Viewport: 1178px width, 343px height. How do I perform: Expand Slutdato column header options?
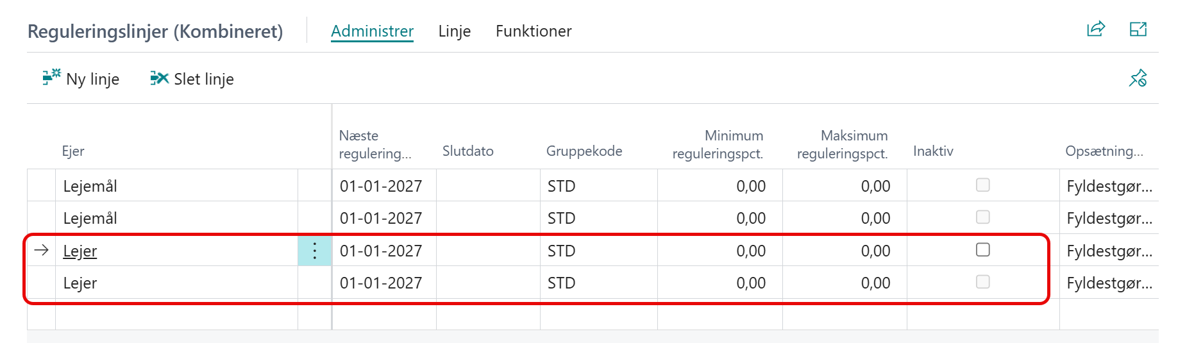tap(468, 151)
